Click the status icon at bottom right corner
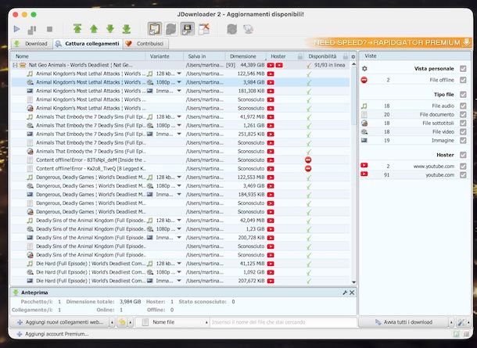The height and width of the screenshot is (348, 477). point(466,334)
